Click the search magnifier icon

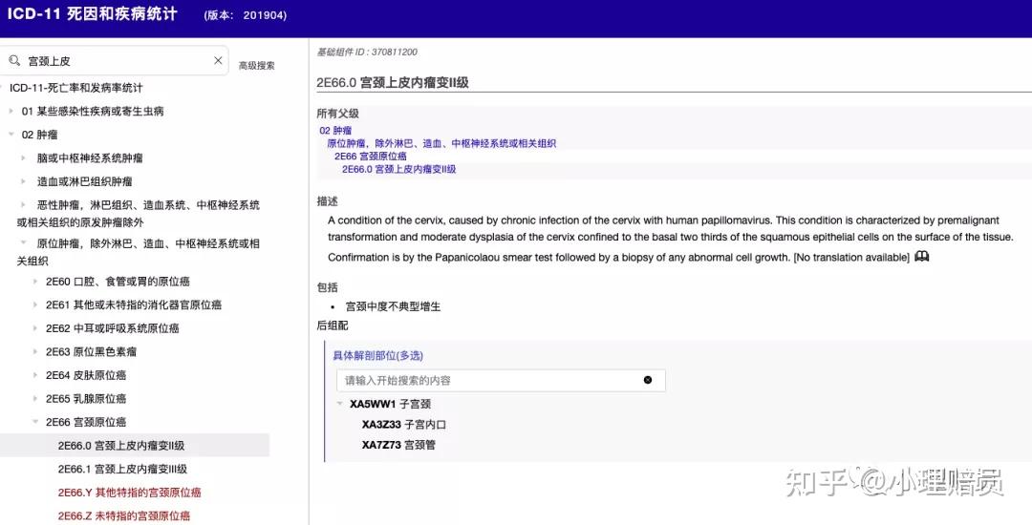[14, 60]
